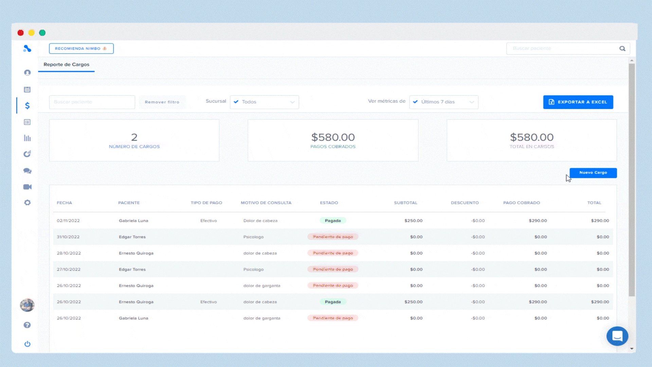Image resolution: width=652 pixels, height=367 pixels.
Task: Expand the Sucursal Todos dropdown
Action: [264, 102]
